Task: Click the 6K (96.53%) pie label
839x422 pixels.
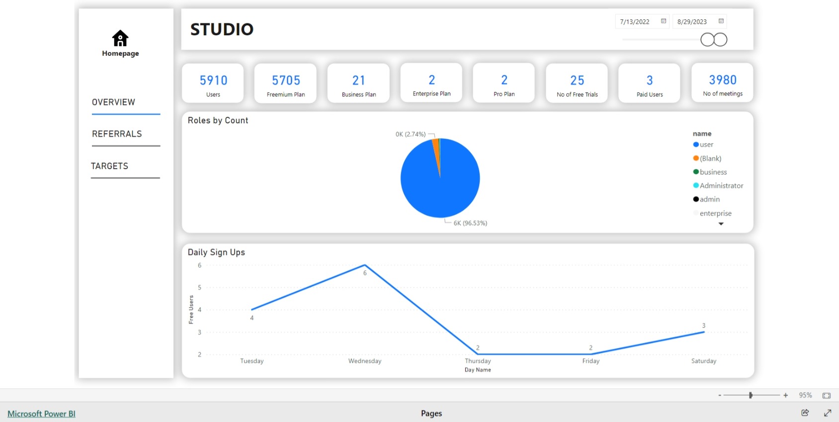Action: click(x=470, y=223)
